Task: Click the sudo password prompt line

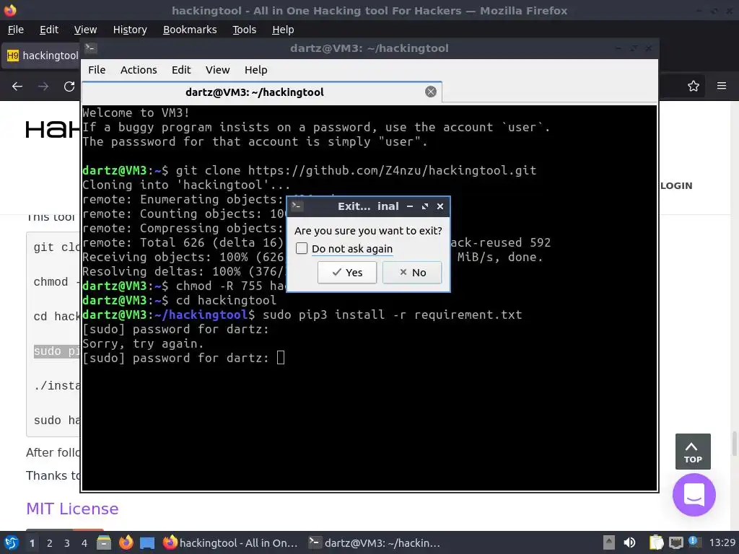Action: 183,358
